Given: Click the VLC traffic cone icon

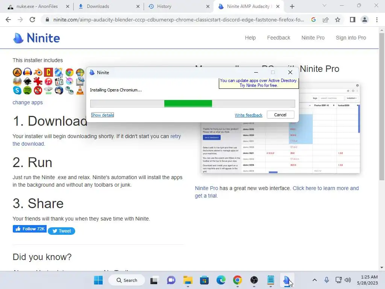Looking at the screenshot, I should 80,90.
